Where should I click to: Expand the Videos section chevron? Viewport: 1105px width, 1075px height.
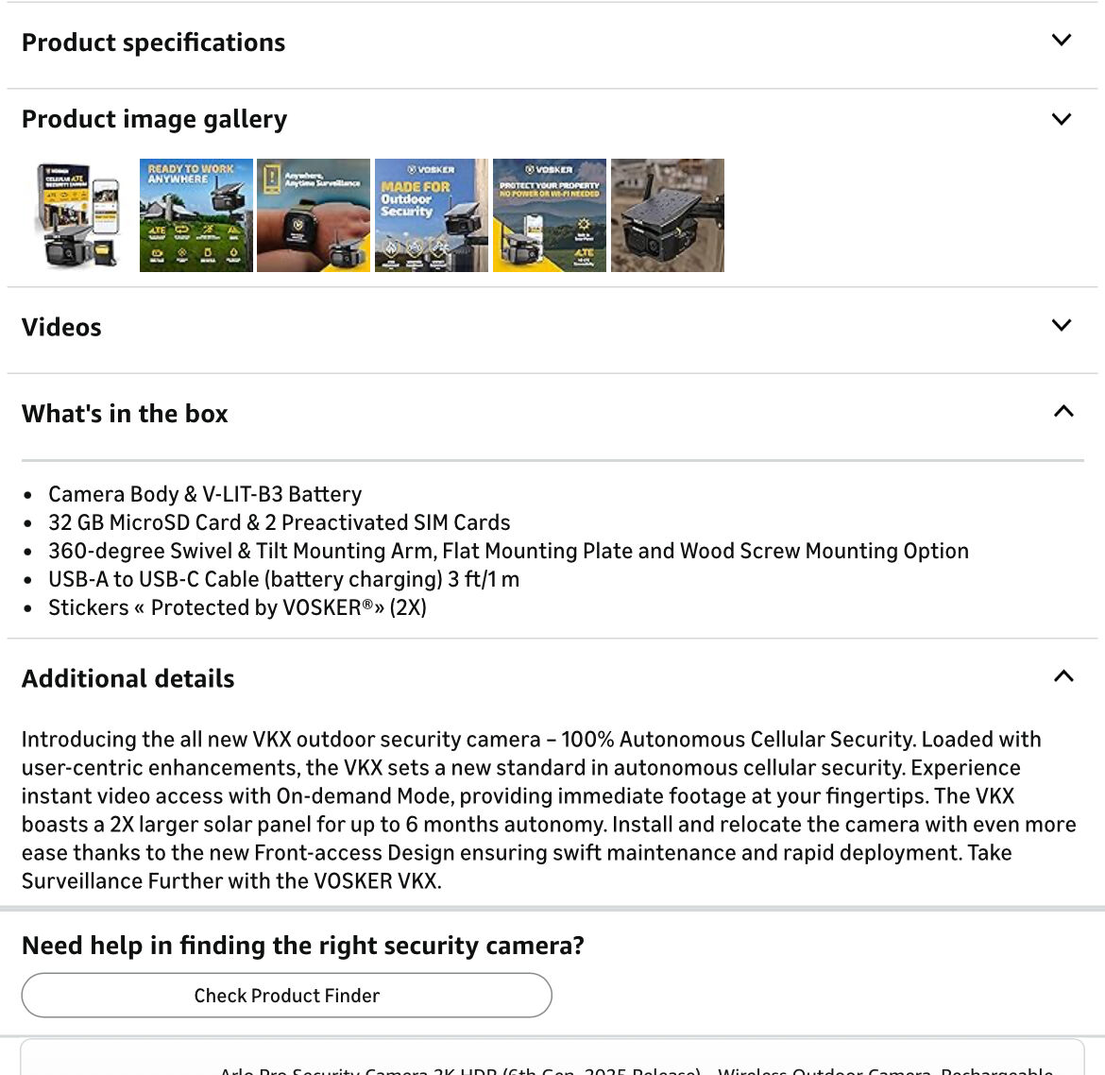[x=1062, y=325]
